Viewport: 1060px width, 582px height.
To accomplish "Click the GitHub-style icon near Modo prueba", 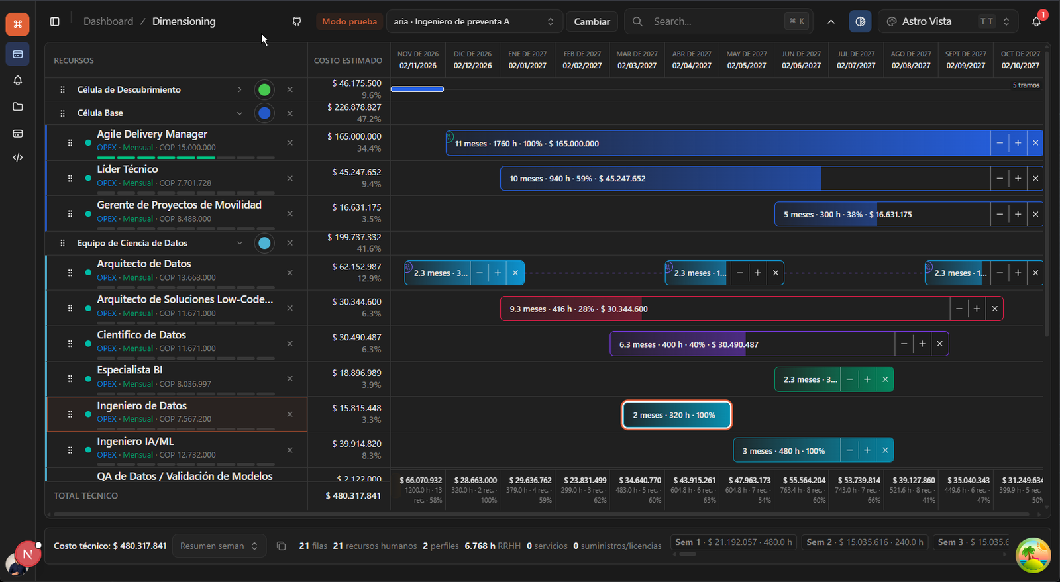I will pos(297,21).
